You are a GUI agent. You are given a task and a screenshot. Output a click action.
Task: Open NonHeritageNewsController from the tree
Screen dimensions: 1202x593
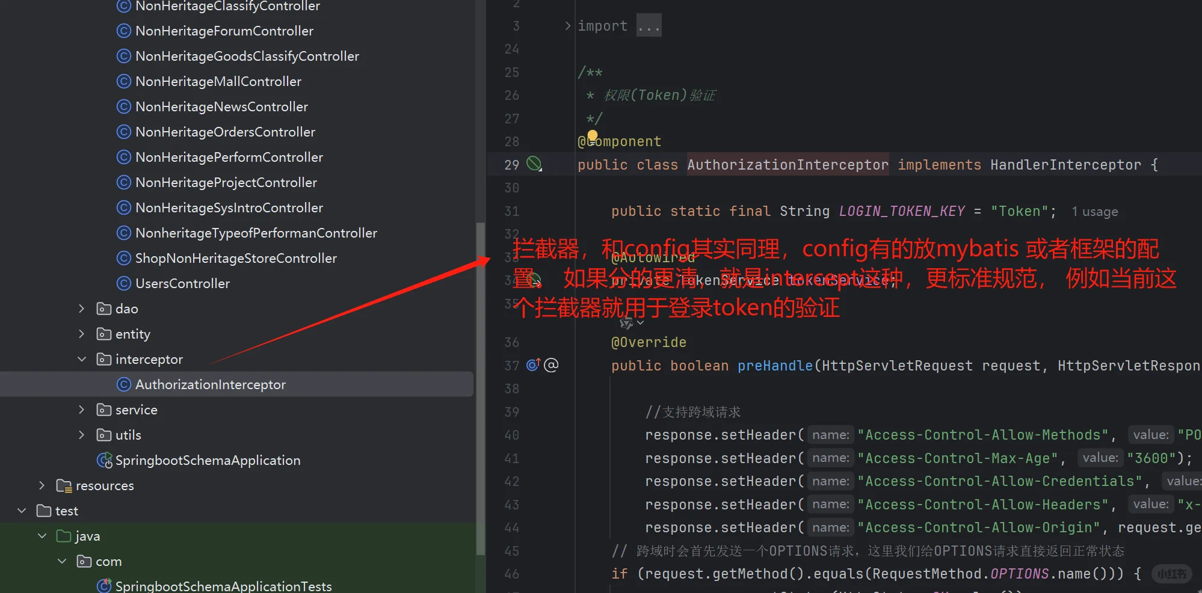pos(222,106)
